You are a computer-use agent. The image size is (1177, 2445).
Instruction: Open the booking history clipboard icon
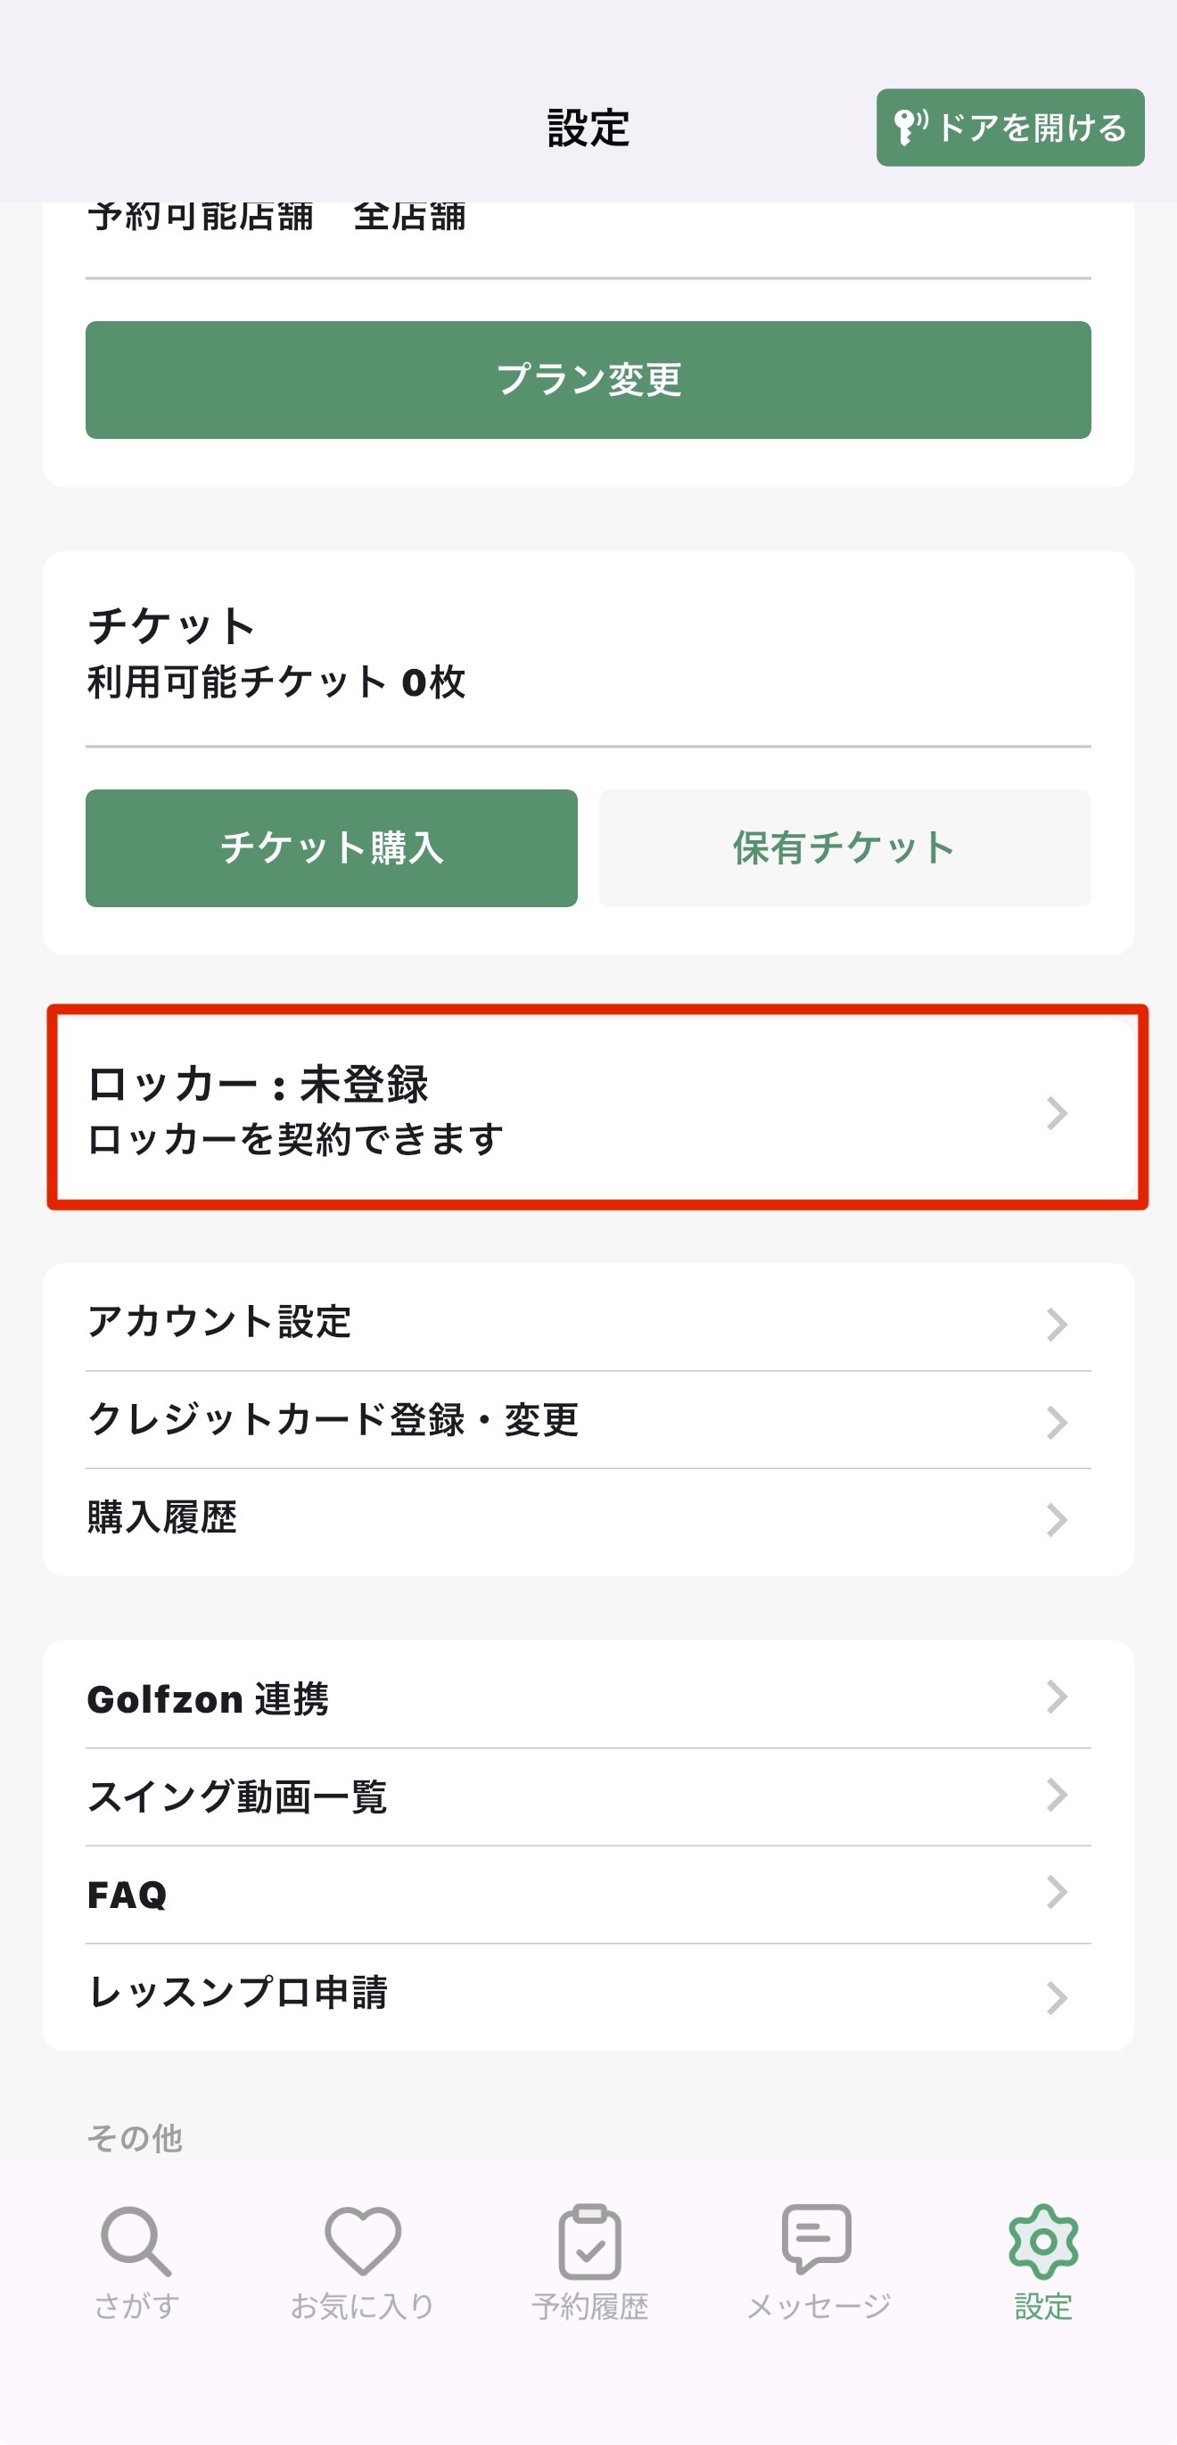pyautogui.click(x=589, y=2241)
